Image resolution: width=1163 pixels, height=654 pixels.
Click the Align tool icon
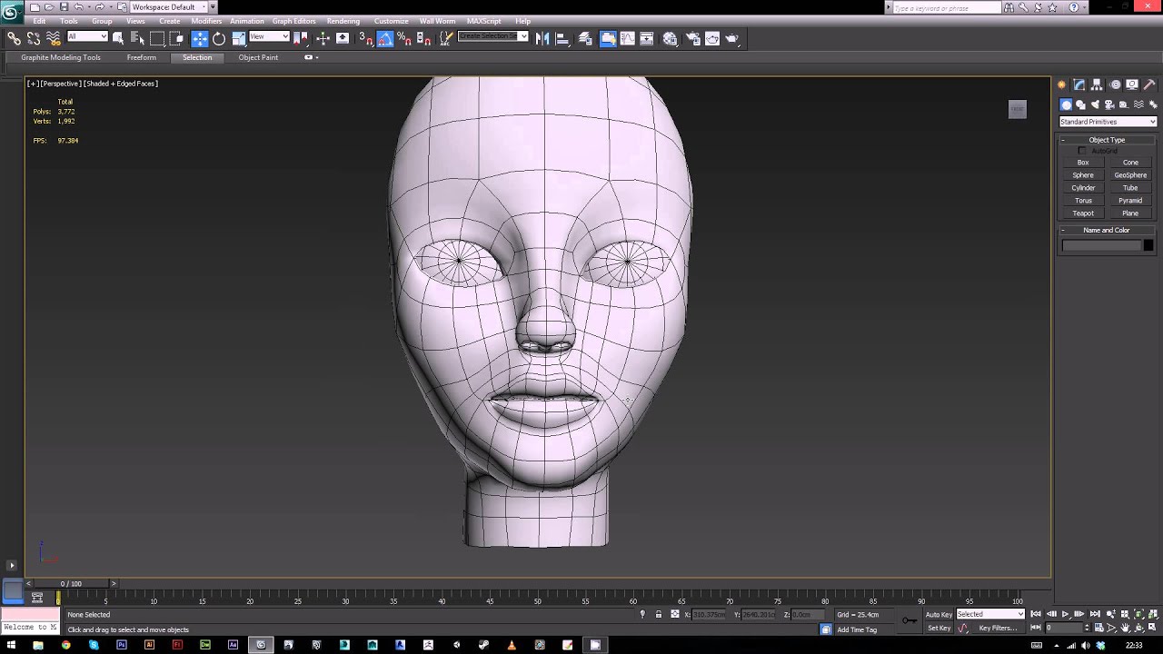[x=562, y=38]
